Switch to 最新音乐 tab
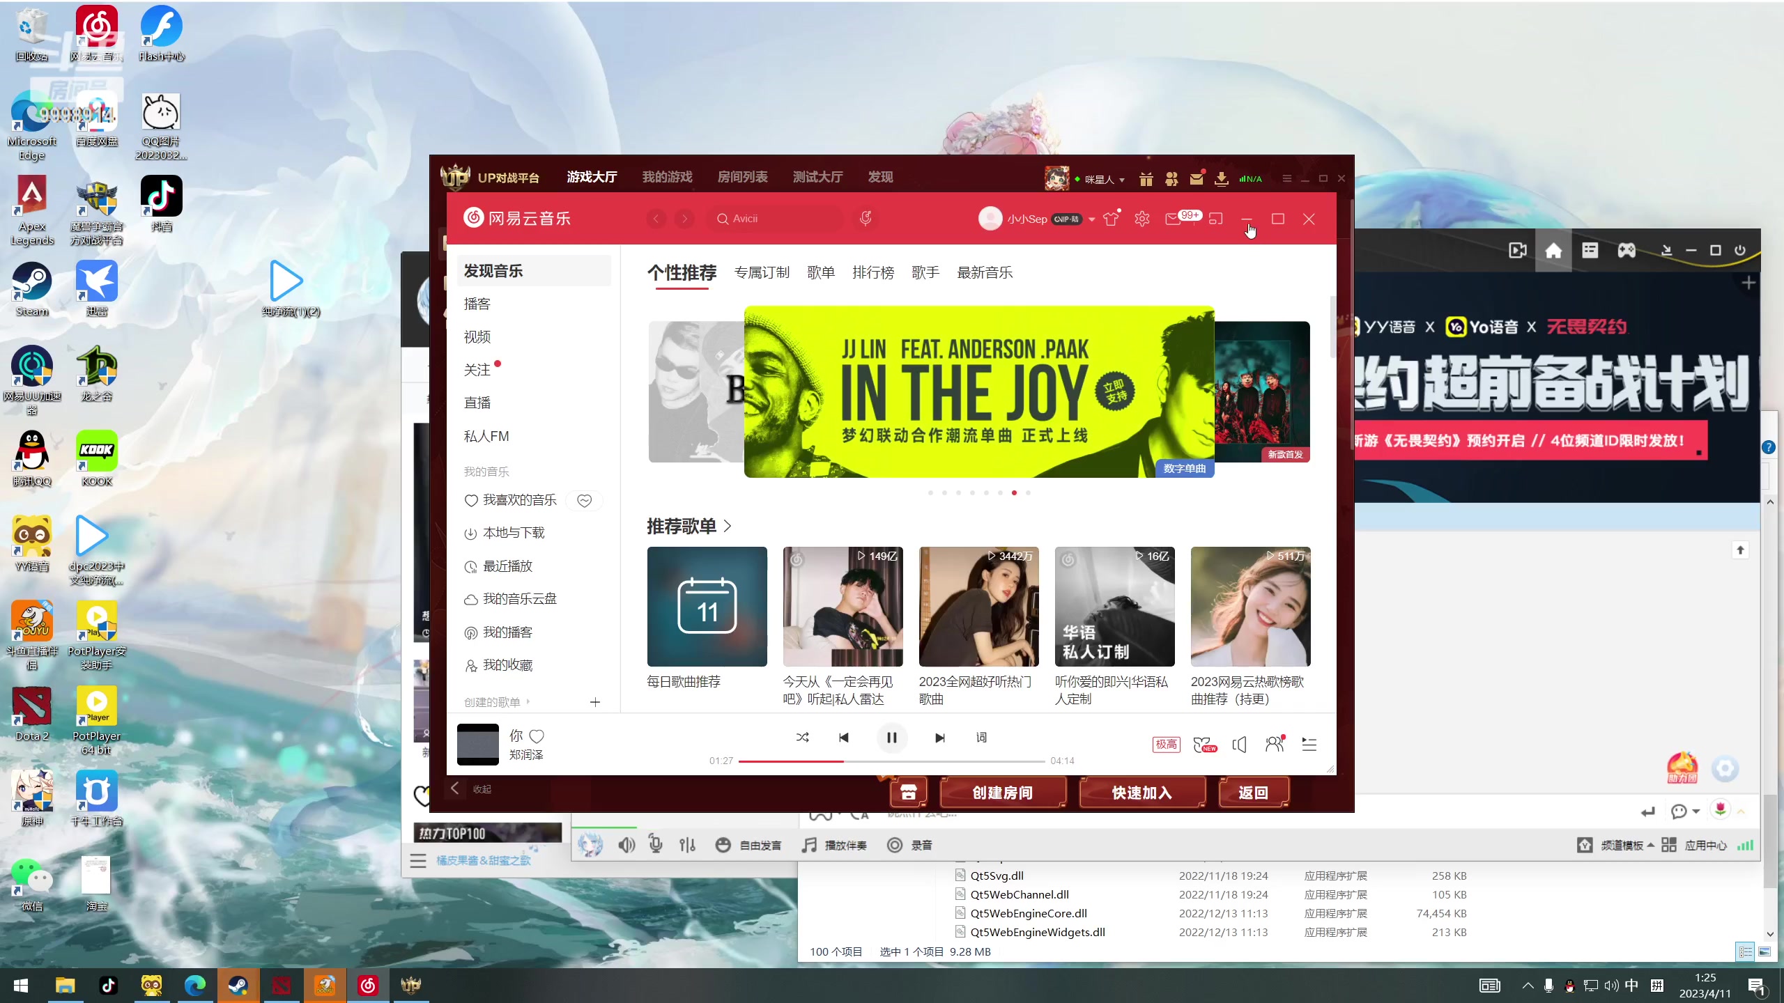1784x1003 pixels. pyautogui.click(x=985, y=272)
